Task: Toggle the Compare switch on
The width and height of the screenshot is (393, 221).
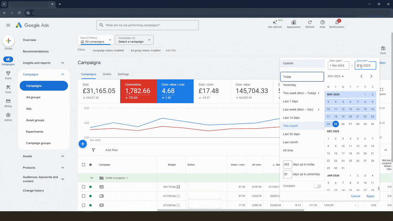Action: (x=317, y=186)
